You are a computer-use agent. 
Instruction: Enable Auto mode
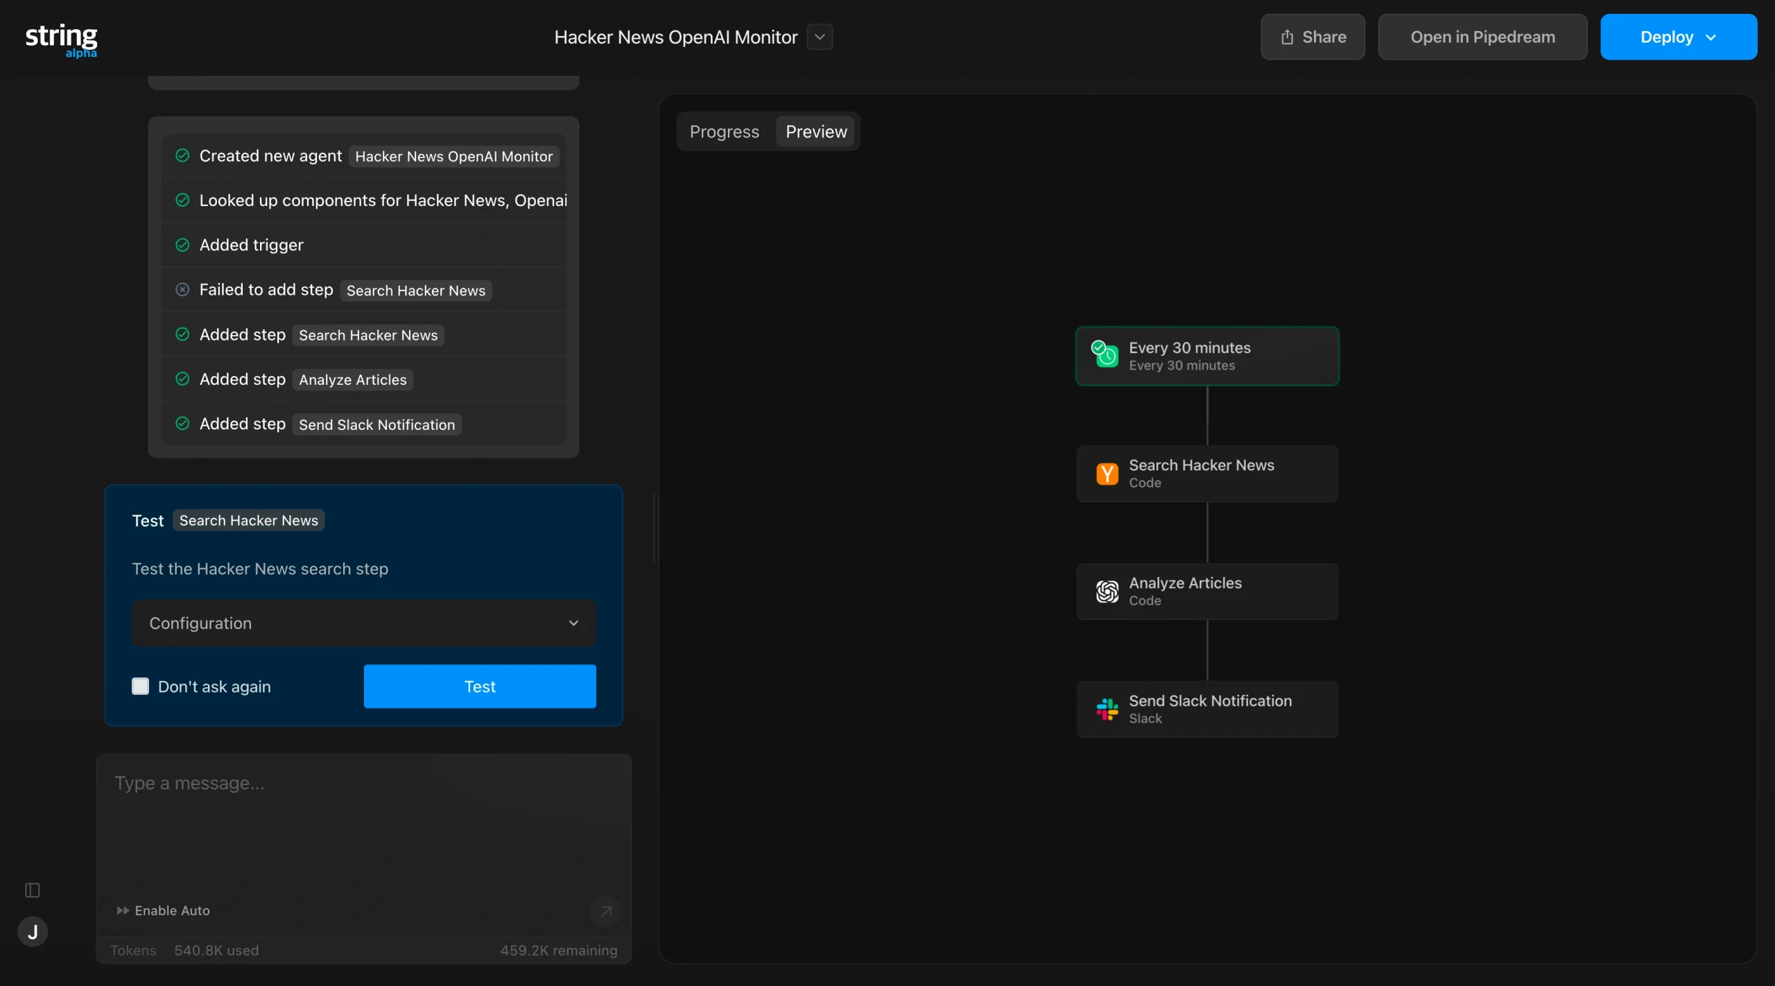[163, 910]
